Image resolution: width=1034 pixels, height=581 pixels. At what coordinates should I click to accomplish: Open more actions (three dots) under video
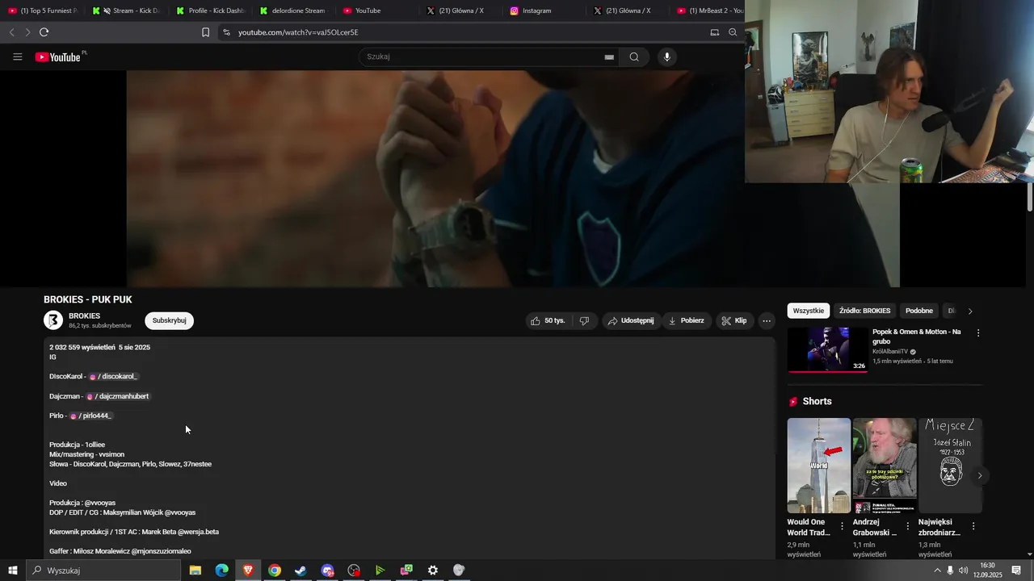click(767, 320)
